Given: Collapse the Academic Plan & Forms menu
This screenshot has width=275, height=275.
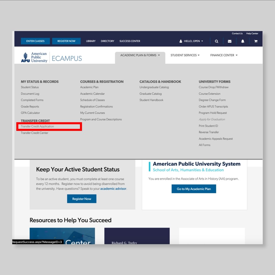Looking at the screenshot, I should pos(140,55).
